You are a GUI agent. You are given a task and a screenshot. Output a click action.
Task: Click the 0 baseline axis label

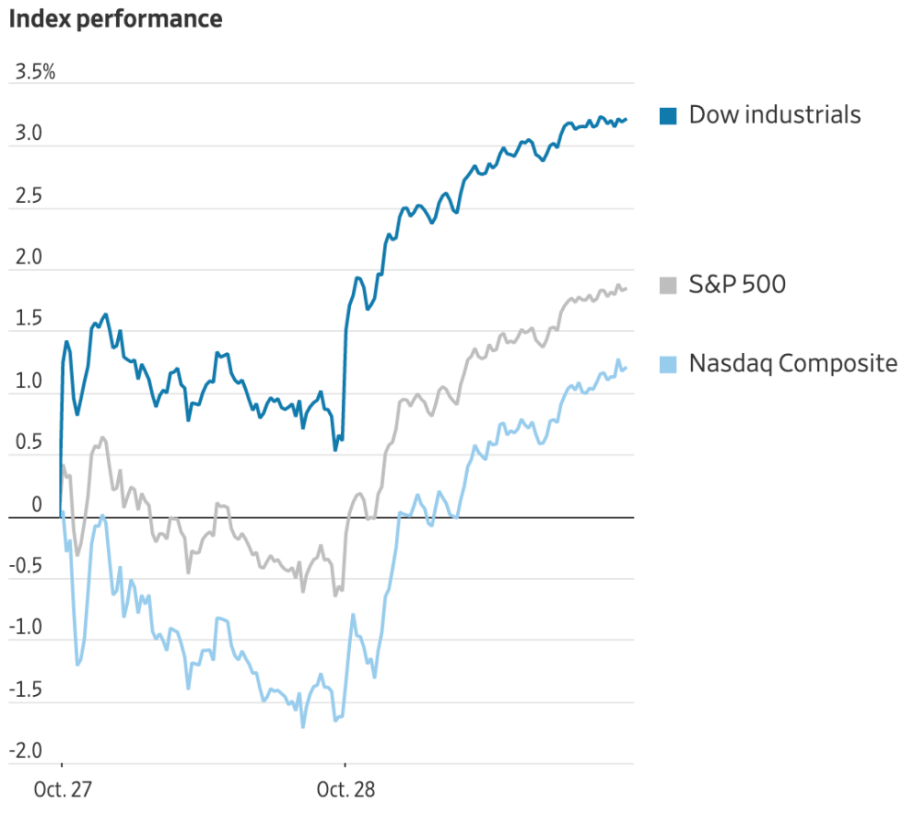37,505
